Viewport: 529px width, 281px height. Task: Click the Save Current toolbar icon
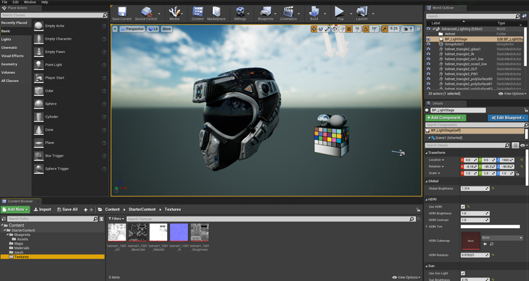(122, 13)
